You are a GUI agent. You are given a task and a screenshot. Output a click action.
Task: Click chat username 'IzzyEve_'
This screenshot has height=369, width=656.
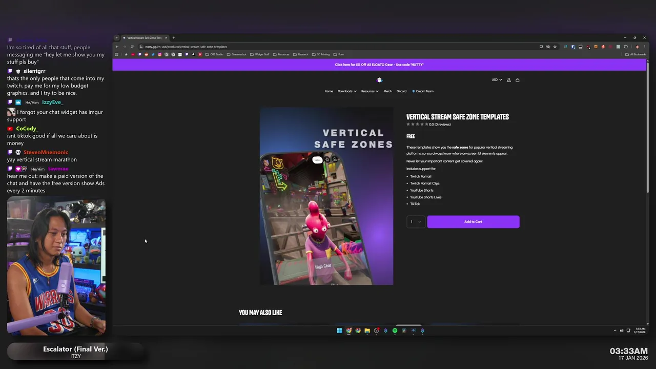(x=52, y=102)
